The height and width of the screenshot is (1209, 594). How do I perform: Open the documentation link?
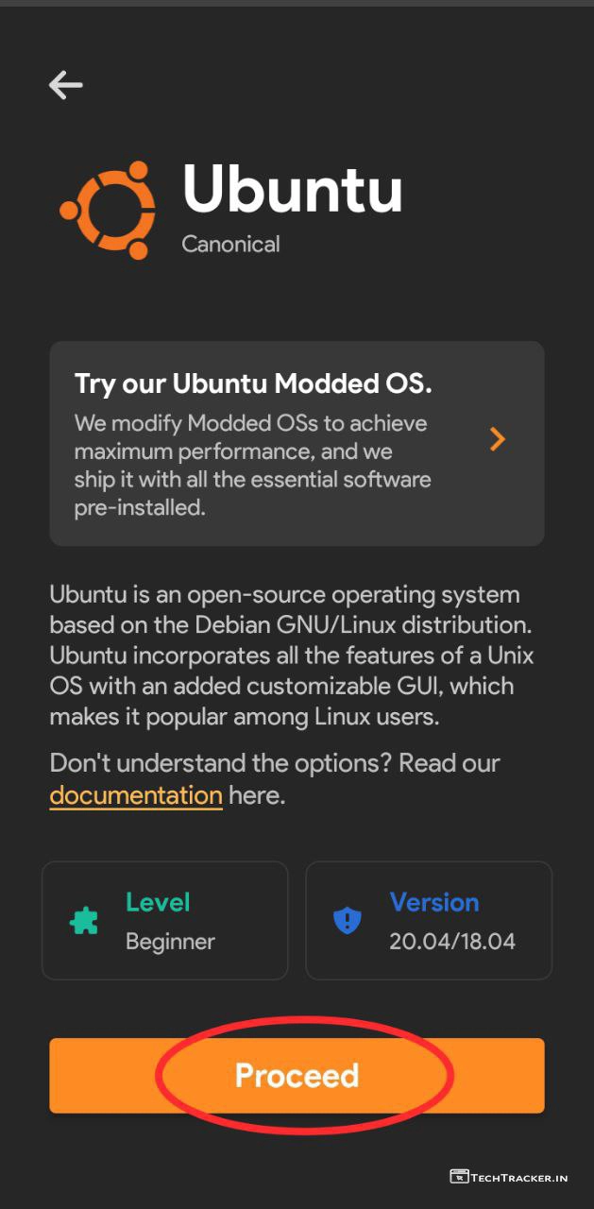coord(136,795)
